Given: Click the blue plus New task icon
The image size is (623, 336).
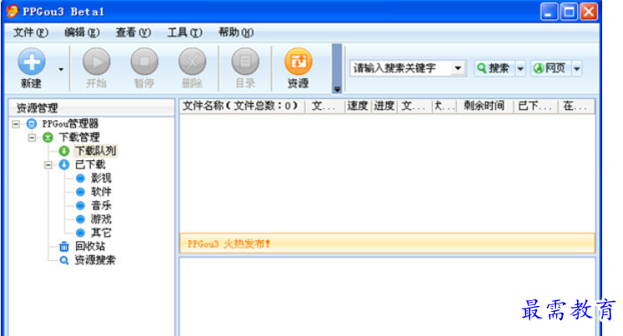Looking at the screenshot, I should (x=32, y=62).
